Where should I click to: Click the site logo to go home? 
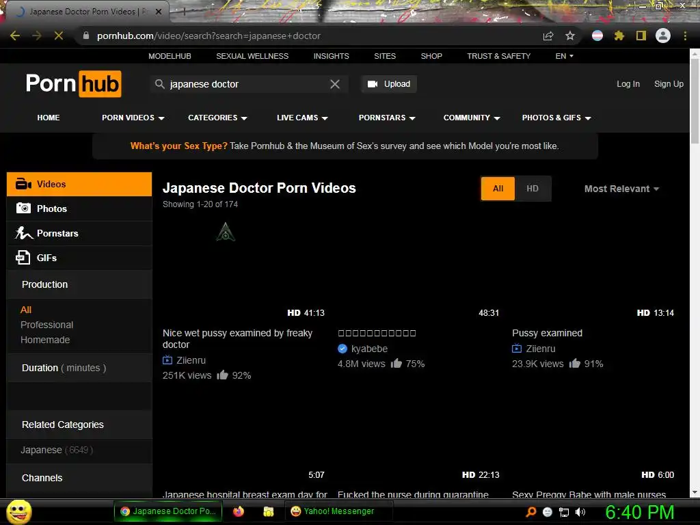74,83
